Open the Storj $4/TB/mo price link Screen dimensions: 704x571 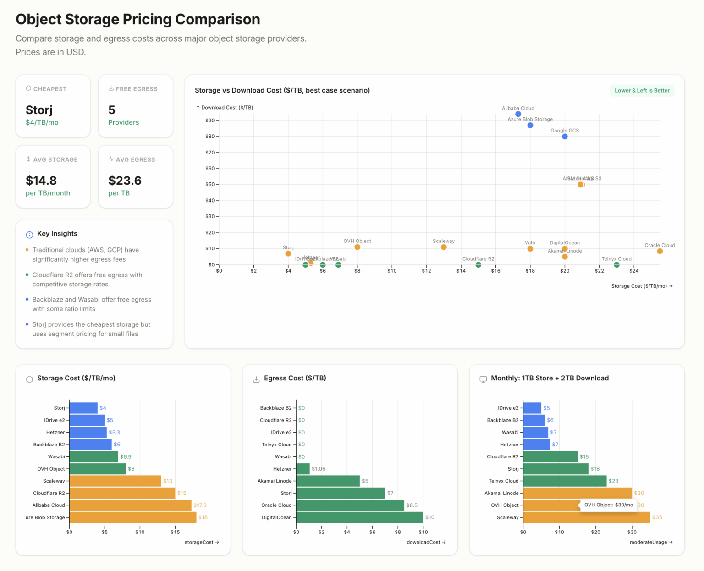[42, 122]
